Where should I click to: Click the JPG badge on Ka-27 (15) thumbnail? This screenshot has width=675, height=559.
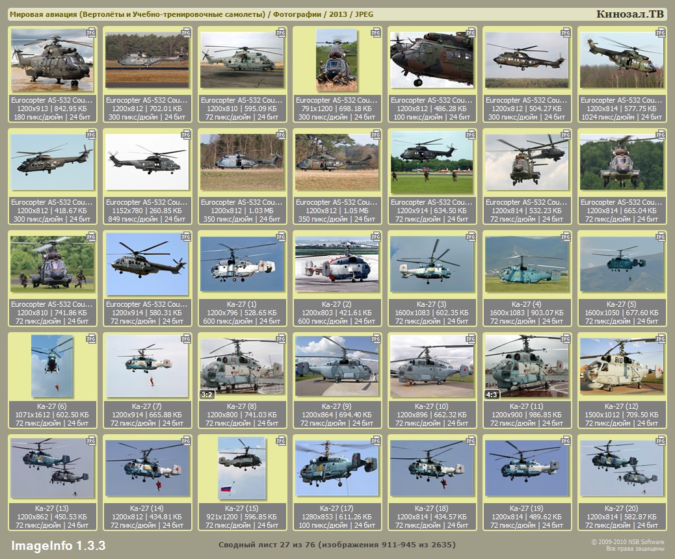(280, 441)
